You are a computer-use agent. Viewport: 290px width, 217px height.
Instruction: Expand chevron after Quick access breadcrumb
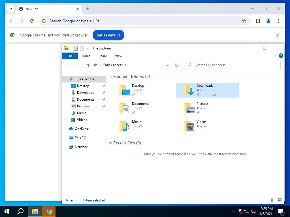(x=126, y=65)
